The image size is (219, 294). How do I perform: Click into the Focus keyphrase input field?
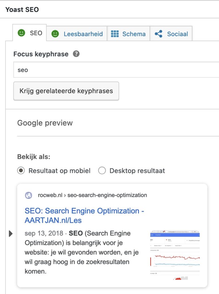115,70
